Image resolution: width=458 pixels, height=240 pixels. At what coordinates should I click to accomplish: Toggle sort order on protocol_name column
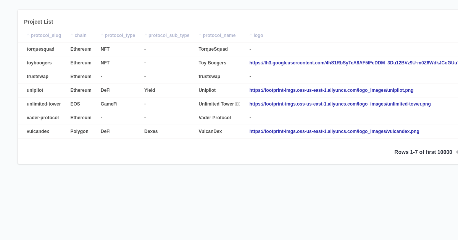[x=219, y=35]
